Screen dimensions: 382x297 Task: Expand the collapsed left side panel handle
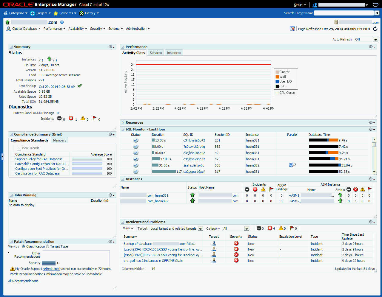2,156
